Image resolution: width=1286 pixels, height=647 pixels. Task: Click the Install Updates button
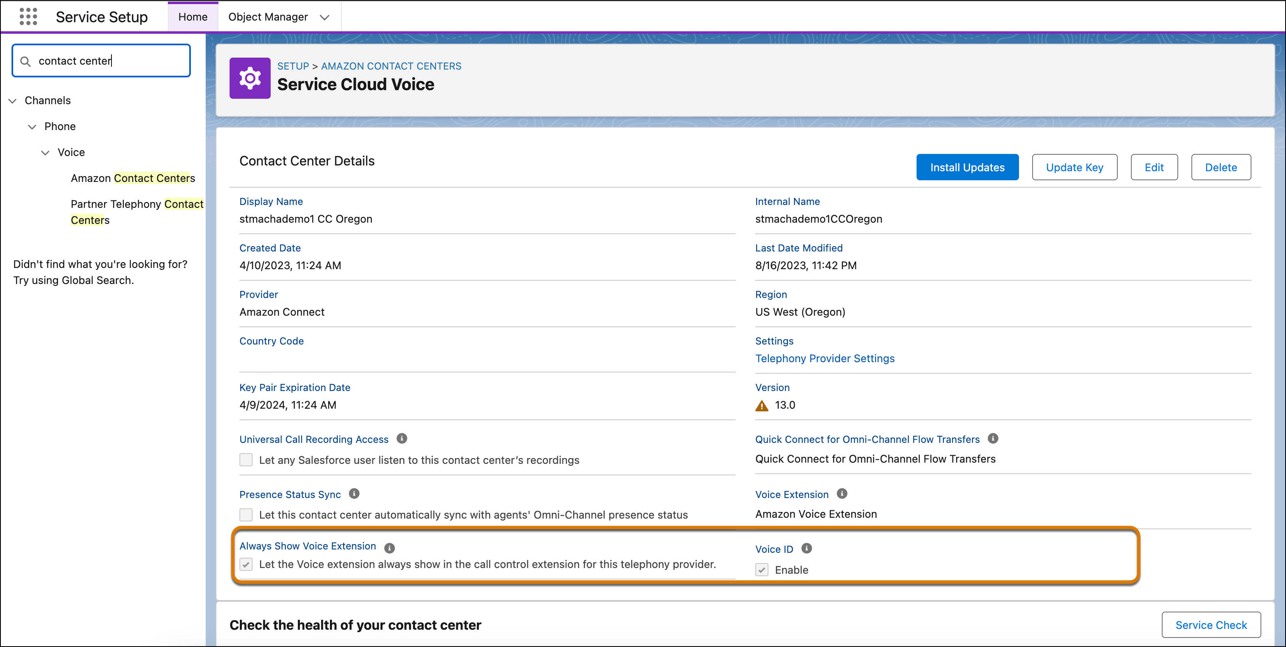tap(968, 167)
